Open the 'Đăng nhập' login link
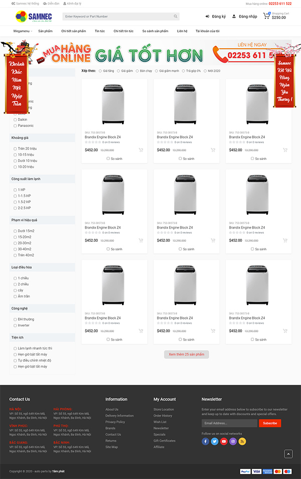 [x=244, y=17]
